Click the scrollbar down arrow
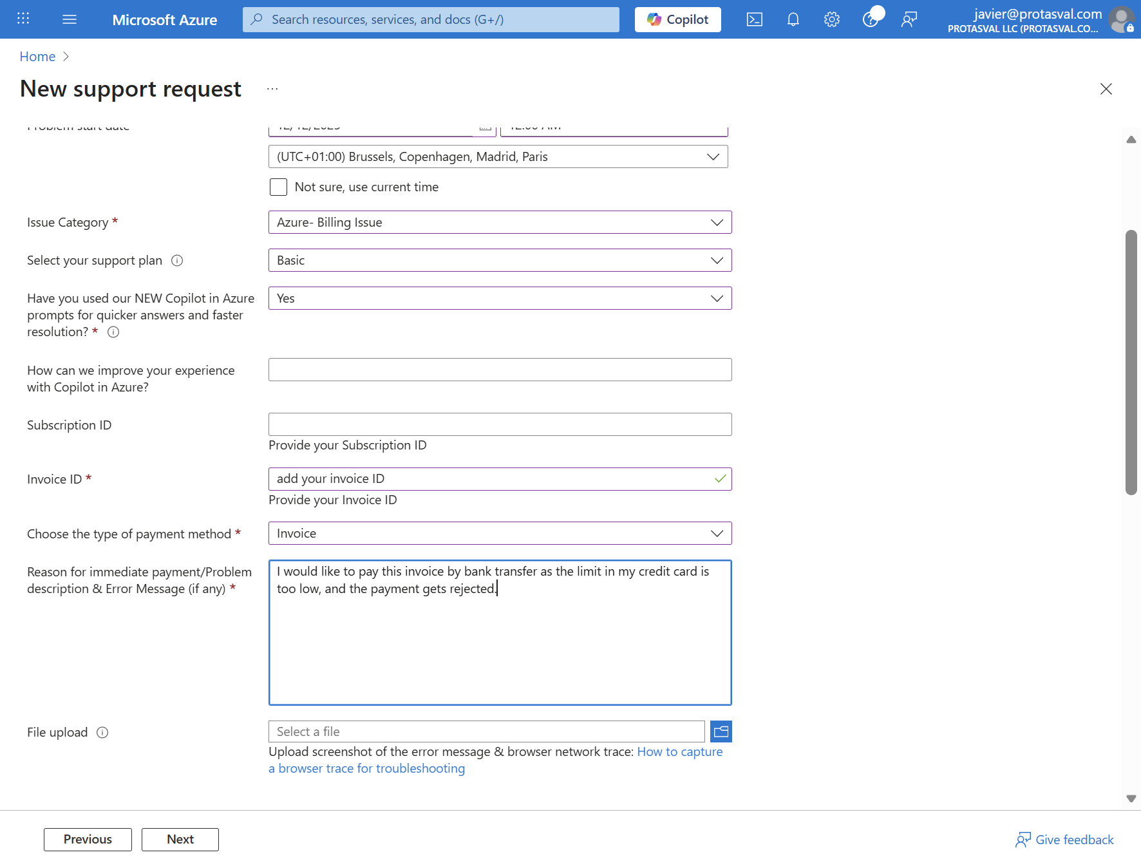Screen dimensions: 1141x868 coord(1131,798)
